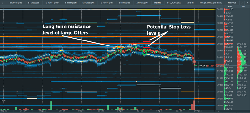Click the large red trade dot at the price drop
The image size is (250, 113).
pyautogui.click(x=194, y=62)
